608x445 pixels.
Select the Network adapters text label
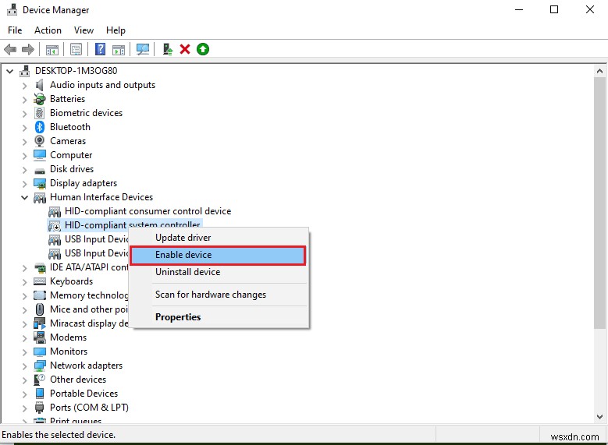coord(86,366)
